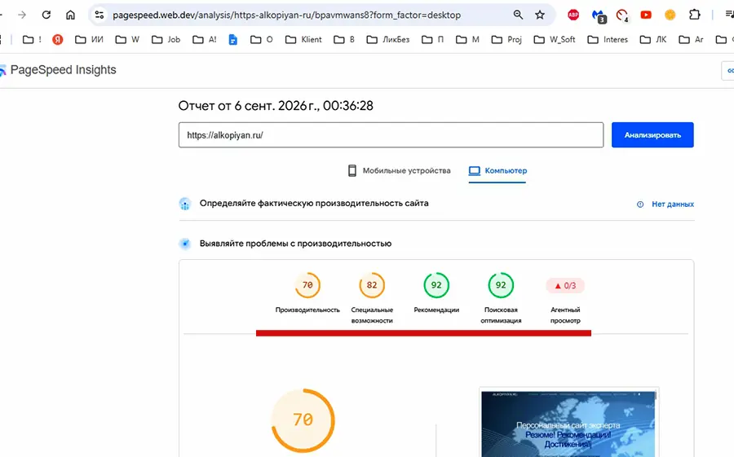Open the ! bookmarks folder
The image size is (734, 457).
point(33,40)
